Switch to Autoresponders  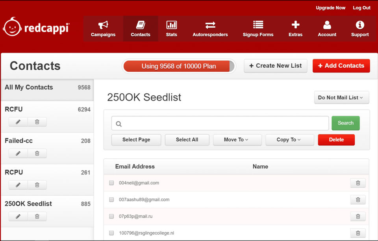coord(210,29)
